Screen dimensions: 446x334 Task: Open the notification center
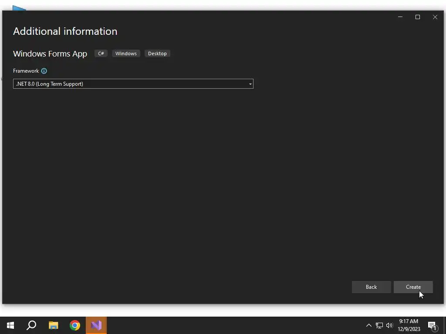click(x=432, y=326)
